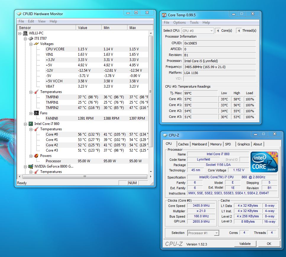
Task: Click the Intel Core i7 inside logo
Action: click(x=264, y=162)
